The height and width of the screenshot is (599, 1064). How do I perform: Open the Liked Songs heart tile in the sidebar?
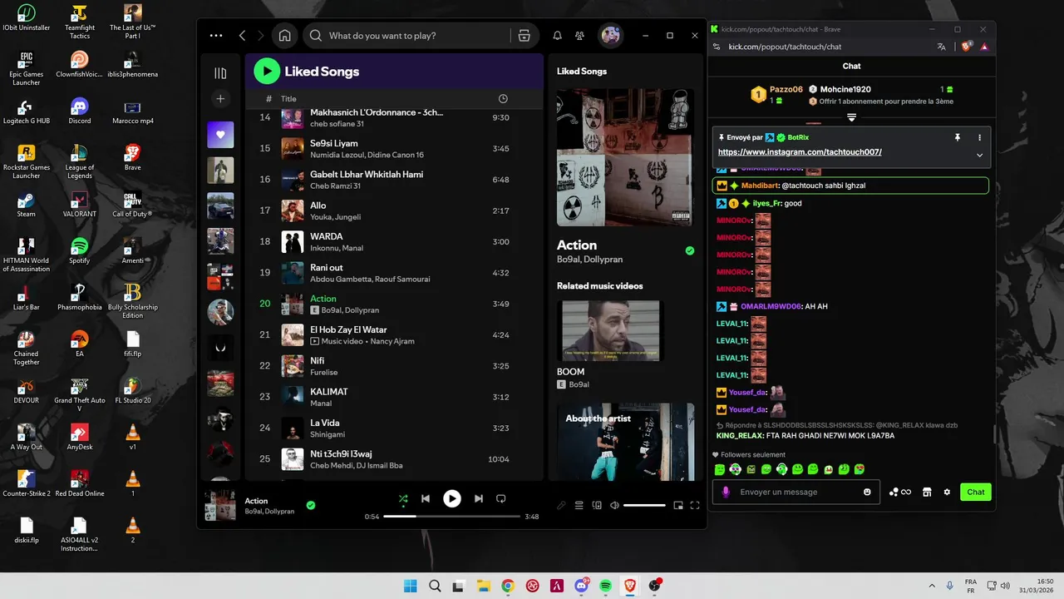[x=220, y=134]
